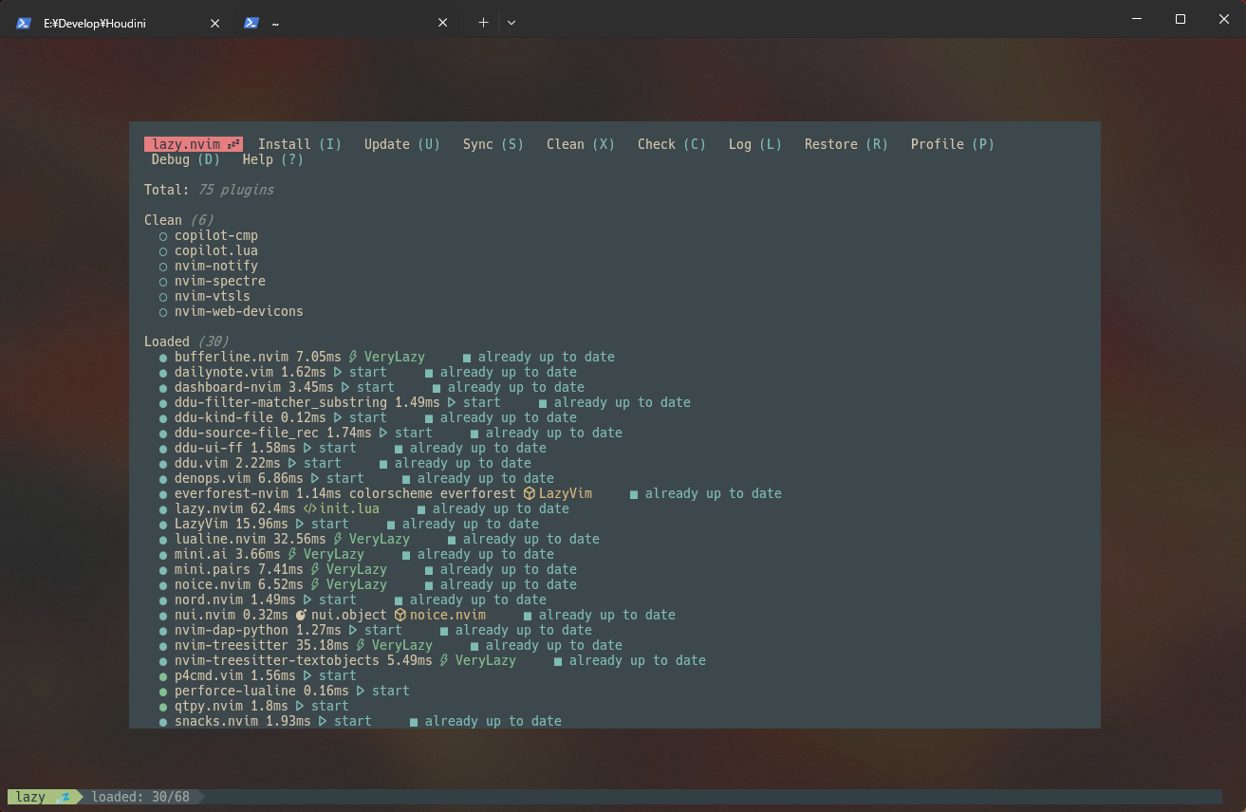The image size is (1246, 812).
Task: Open the Log (L) view
Action: coord(755,144)
